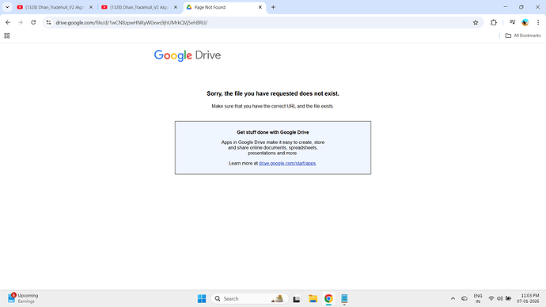Viewport: 546px width, 307px height.
Task: Open the Chrome profile avatar
Action: (525, 23)
